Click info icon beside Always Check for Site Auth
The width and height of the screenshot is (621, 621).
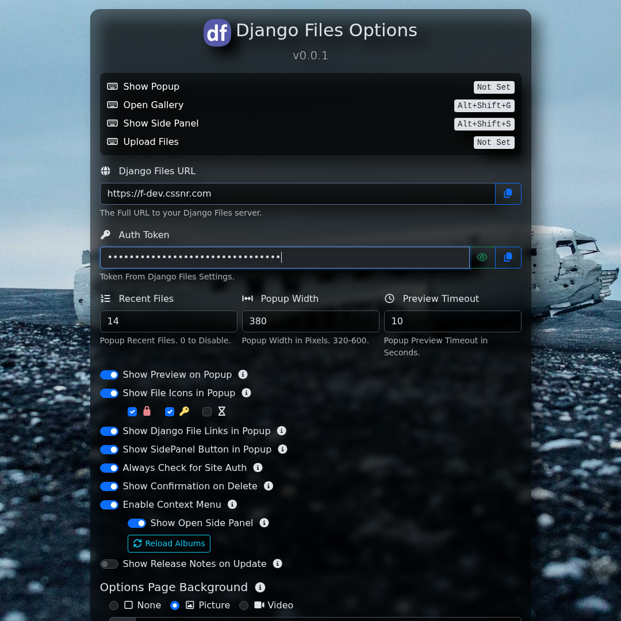tap(258, 467)
